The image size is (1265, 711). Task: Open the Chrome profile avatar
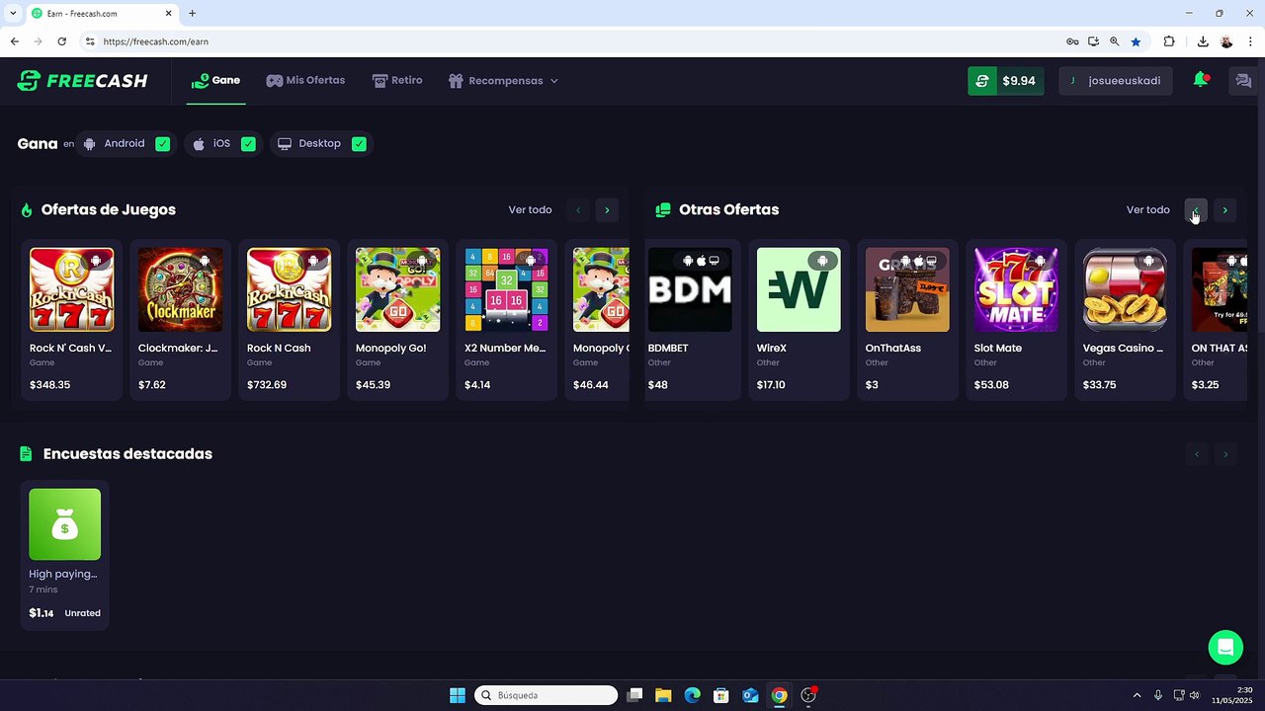[x=1226, y=41]
